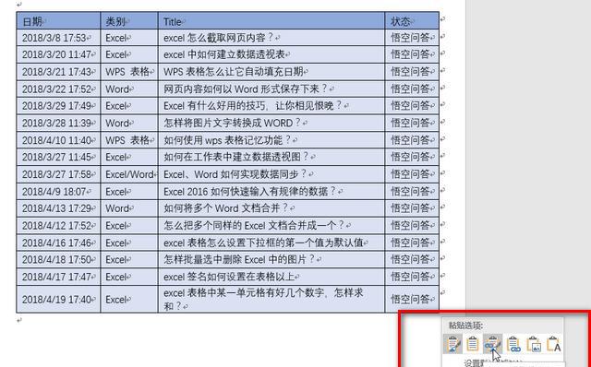Screen dimensions: 591x367
Task: Click the cell '如何将多个 Word 文档合并？'
Action: click(x=271, y=208)
